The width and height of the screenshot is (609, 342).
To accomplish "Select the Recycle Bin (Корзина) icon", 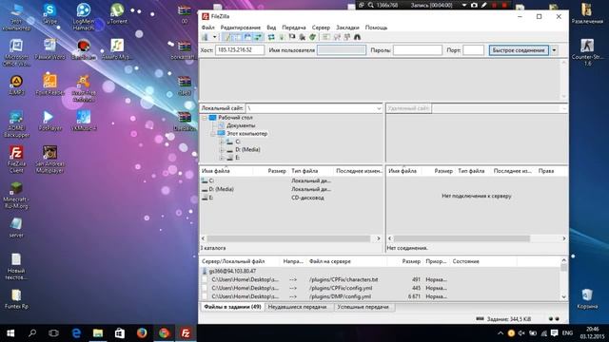I will point(587,298).
